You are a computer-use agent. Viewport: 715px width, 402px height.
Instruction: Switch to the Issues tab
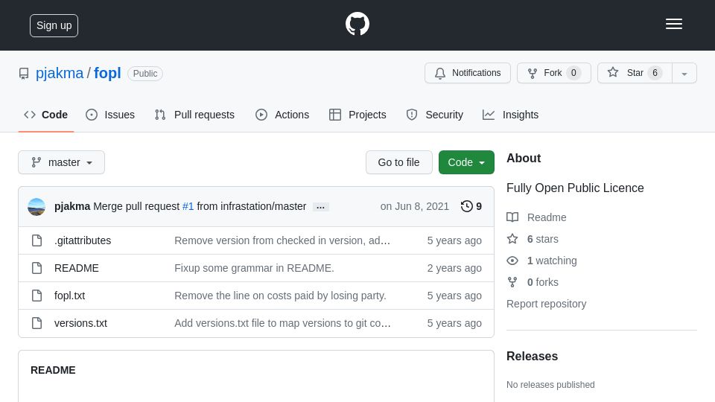[110, 115]
